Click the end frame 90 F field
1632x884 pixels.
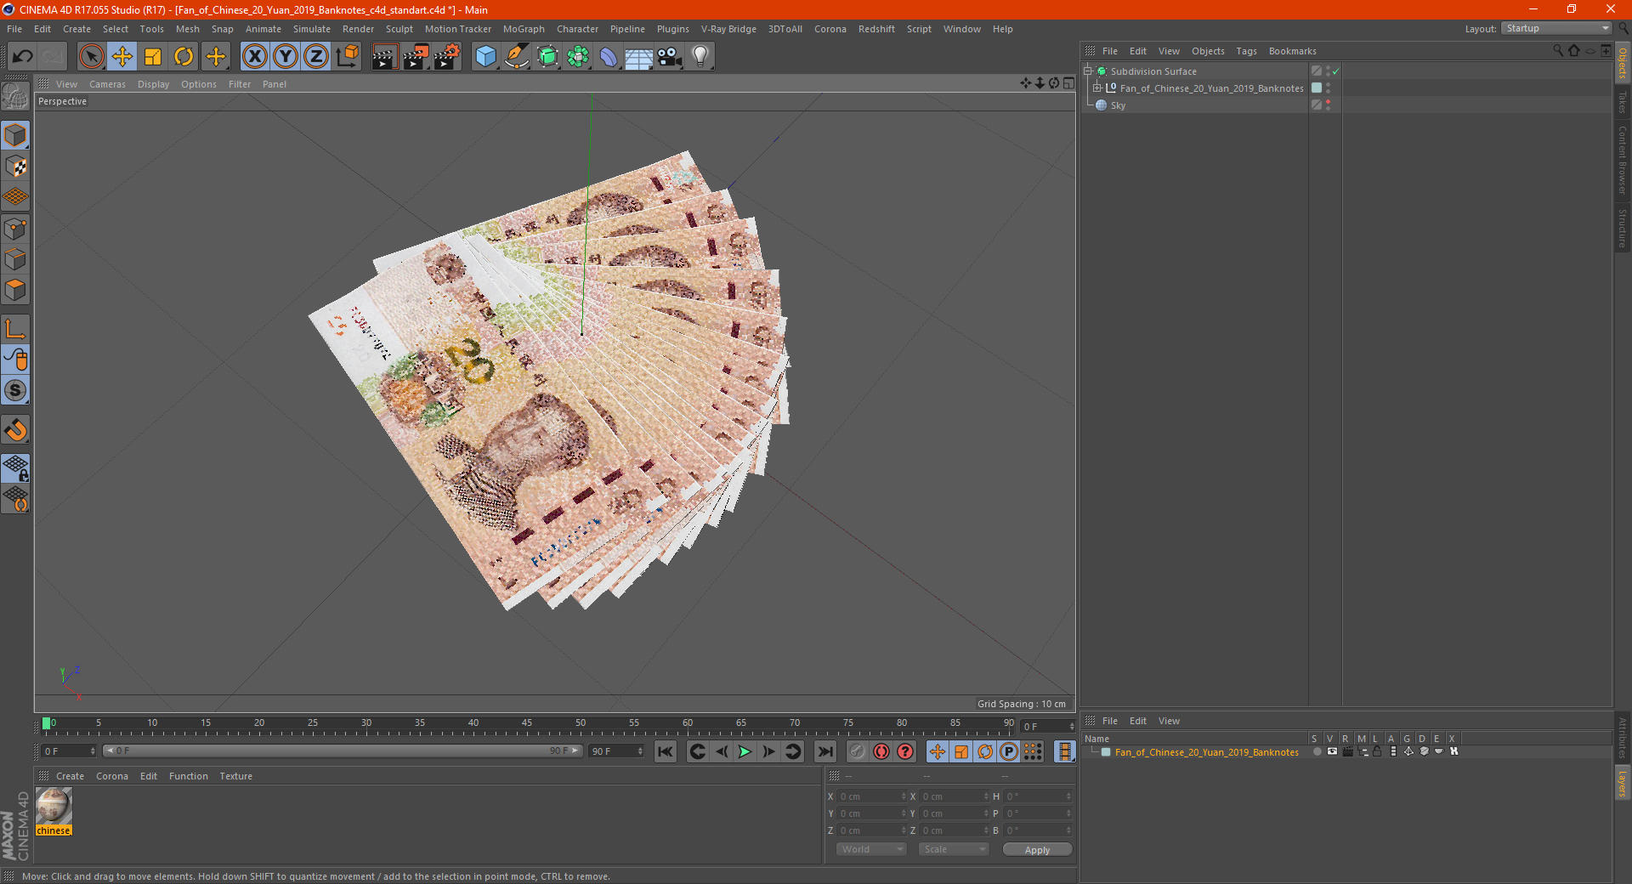[x=617, y=751]
